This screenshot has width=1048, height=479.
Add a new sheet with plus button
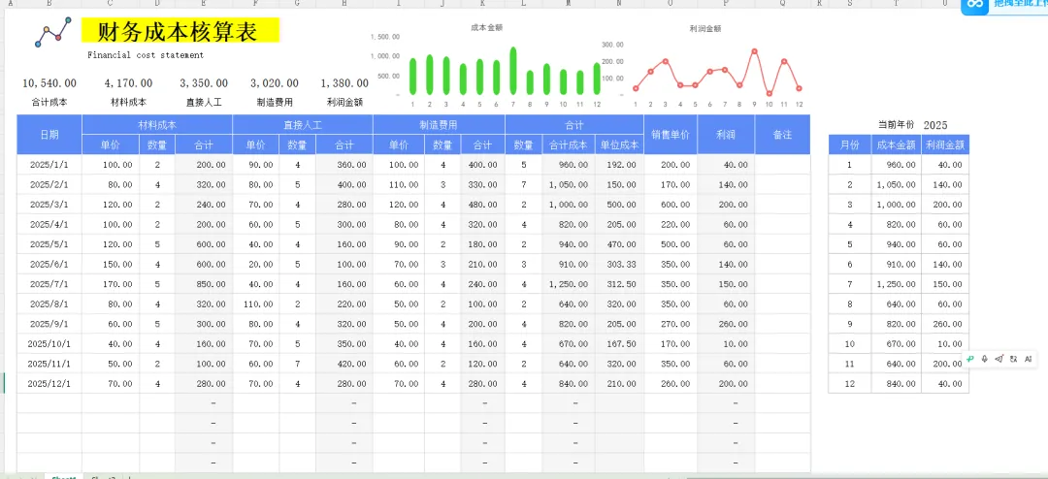[x=130, y=477]
